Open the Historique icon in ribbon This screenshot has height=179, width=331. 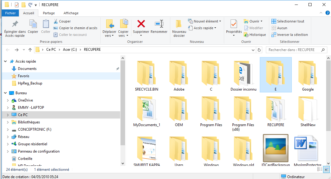(246, 35)
